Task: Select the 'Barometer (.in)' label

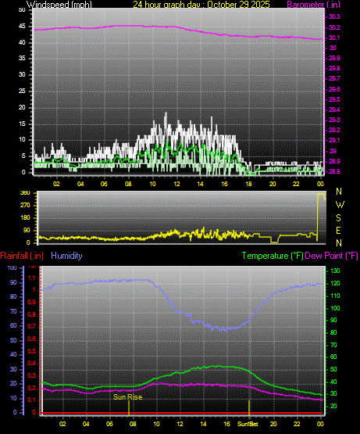Action: click(x=314, y=5)
